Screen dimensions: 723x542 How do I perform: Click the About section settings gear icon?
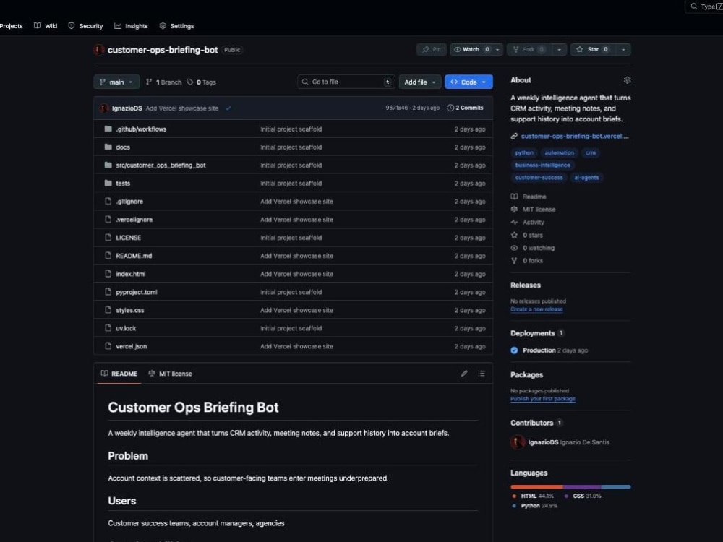coord(627,80)
